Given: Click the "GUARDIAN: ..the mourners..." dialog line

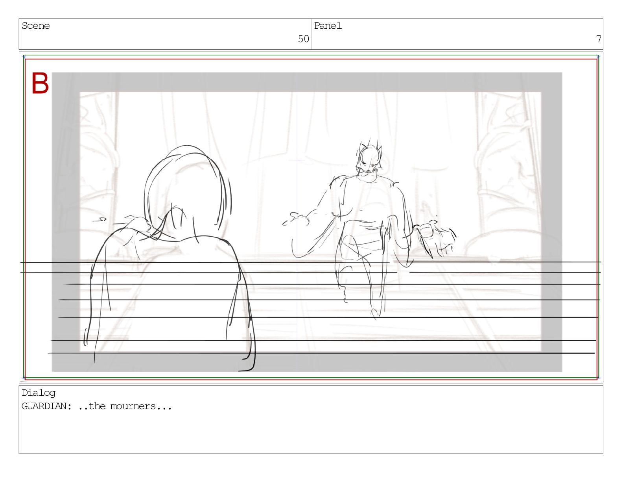Looking at the screenshot, I should [97, 406].
